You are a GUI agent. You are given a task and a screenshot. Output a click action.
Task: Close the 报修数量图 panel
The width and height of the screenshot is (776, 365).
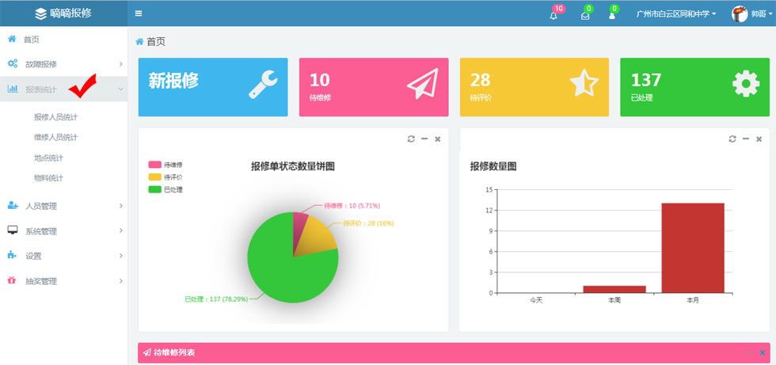click(759, 139)
